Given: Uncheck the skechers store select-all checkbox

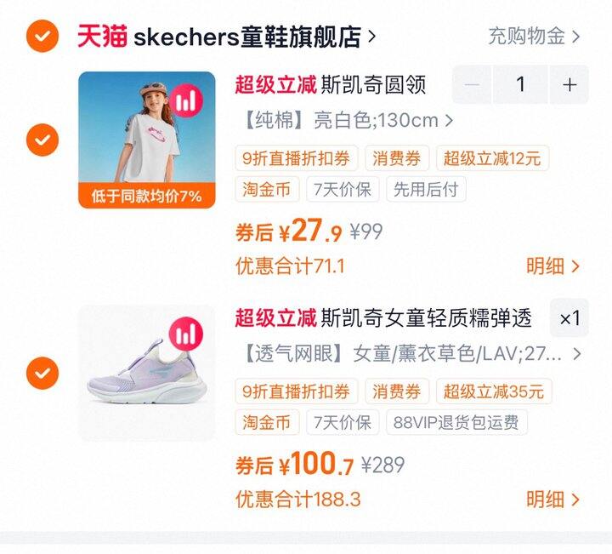Looking at the screenshot, I should pos(42,36).
